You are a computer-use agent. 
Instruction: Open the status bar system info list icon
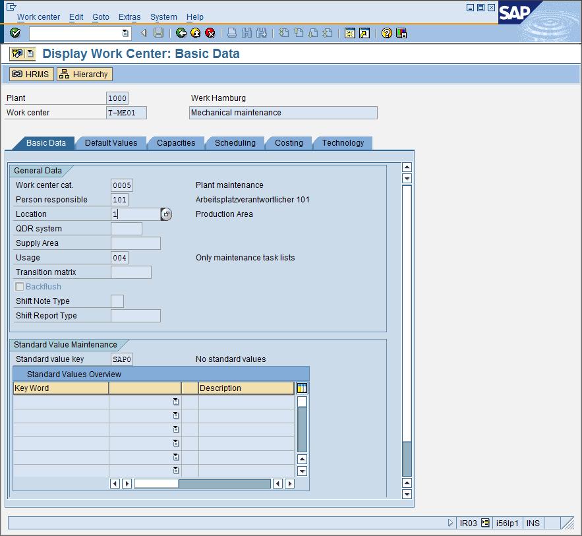[x=485, y=523]
